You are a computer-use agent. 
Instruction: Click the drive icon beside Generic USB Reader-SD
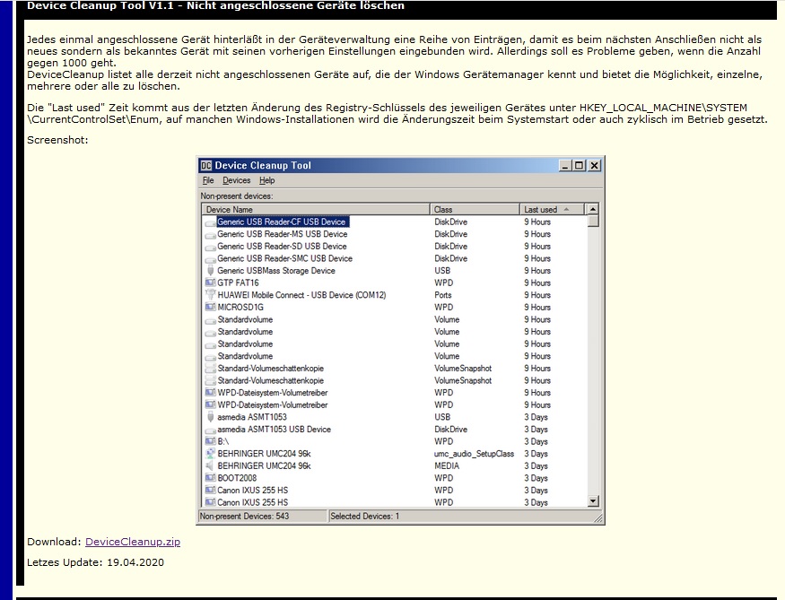[x=210, y=248]
